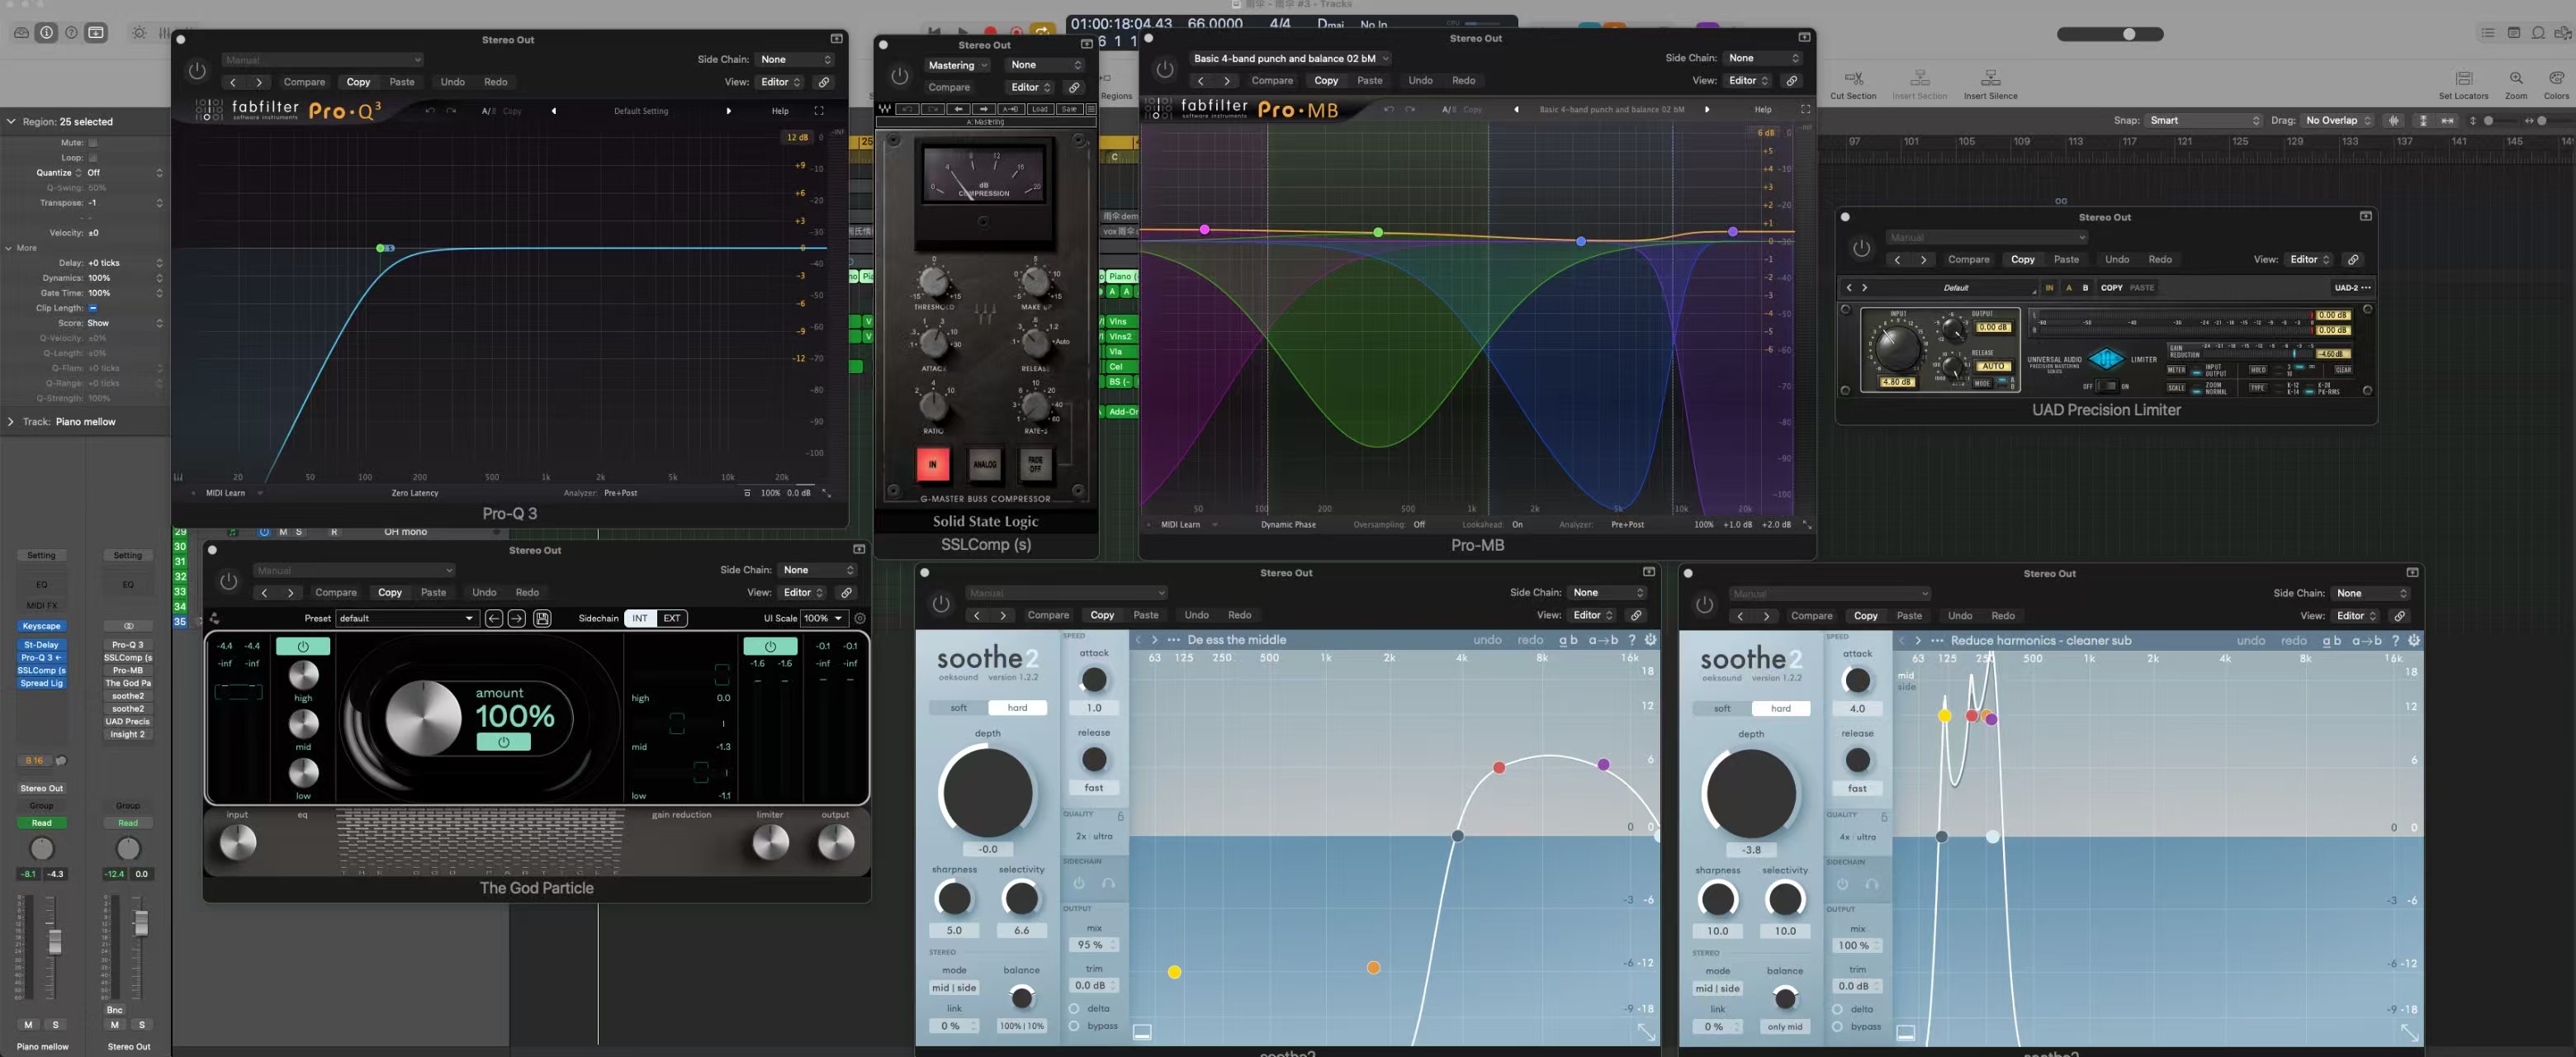Click God Particle save preset icon
Viewport: 2576px width, 1057px height.
(542, 619)
